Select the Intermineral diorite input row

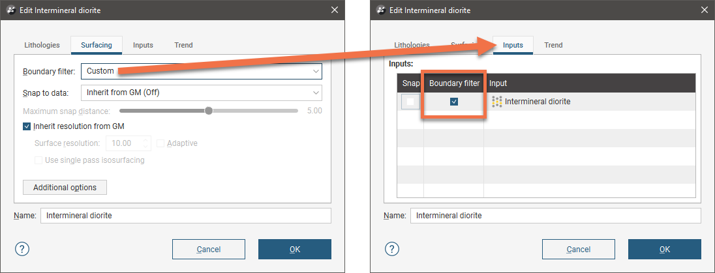(546, 102)
